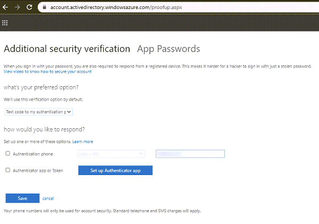Image resolution: width=319 pixels, height=224 pixels.
Task: Enable the Authentication phone checkbox
Action: pyautogui.click(x=7, y=154)
